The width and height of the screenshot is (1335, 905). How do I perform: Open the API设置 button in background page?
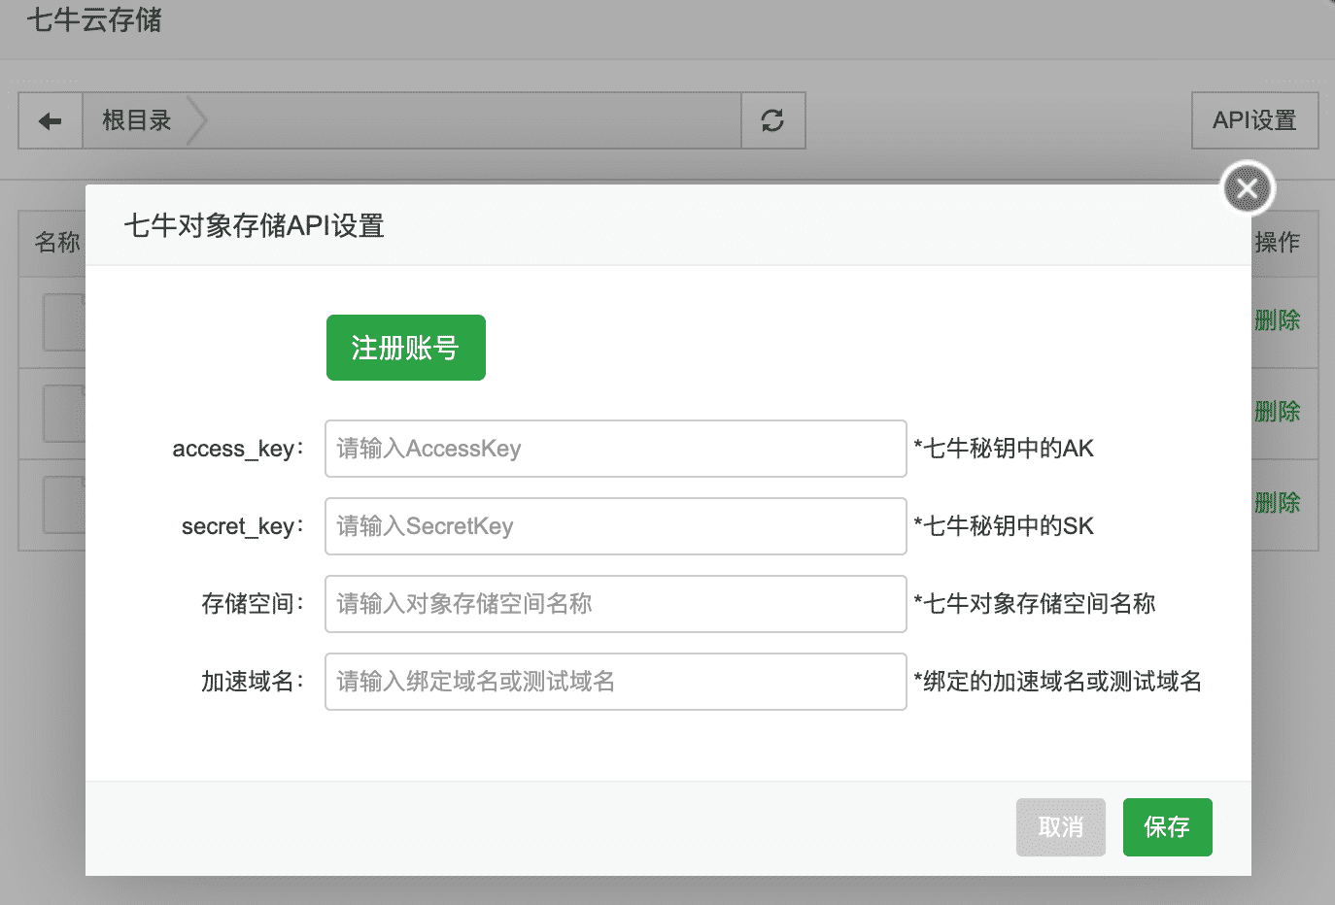(x=1254, y=120)
